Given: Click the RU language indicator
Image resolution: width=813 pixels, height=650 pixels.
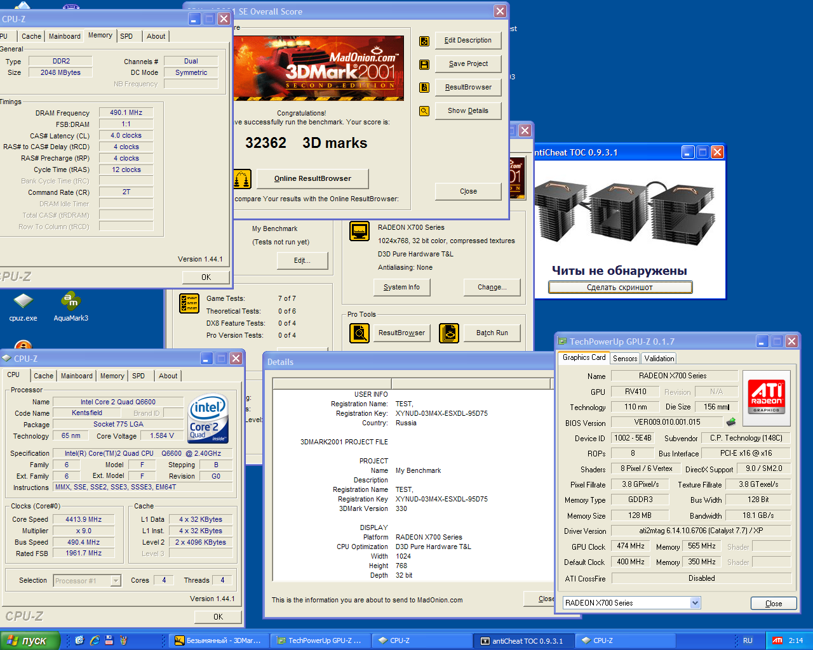Looking at the screenshot, I should (x=748, y=640).
